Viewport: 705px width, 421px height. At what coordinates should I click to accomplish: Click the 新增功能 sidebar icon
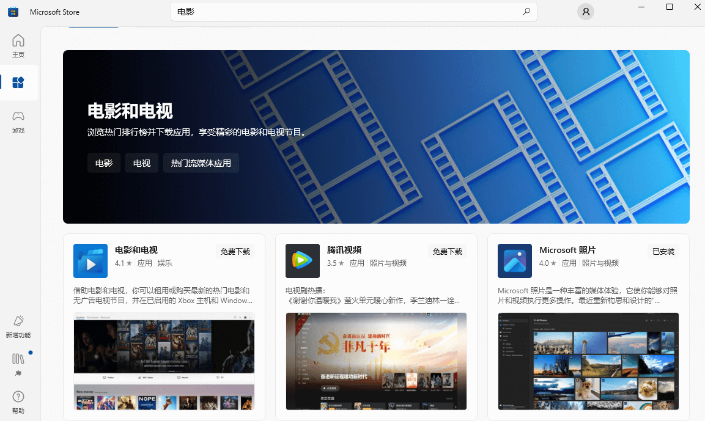tap(18, 326)
